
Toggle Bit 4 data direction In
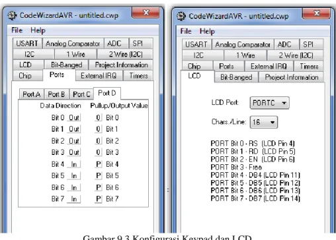coord(74,164)
